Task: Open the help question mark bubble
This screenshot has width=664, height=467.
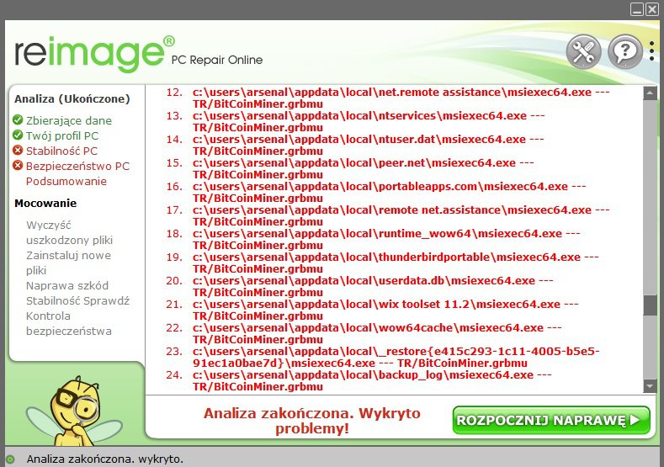Action: coord(625,51)
